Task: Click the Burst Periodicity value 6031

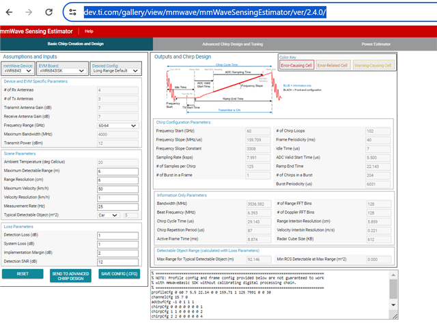Action: click(x=378, y=184)
